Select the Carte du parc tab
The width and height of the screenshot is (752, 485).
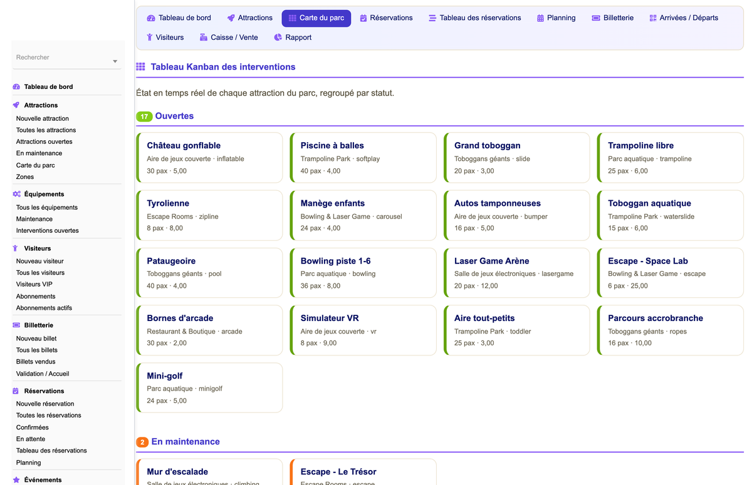pyautogui.click(x=316, y=18)
